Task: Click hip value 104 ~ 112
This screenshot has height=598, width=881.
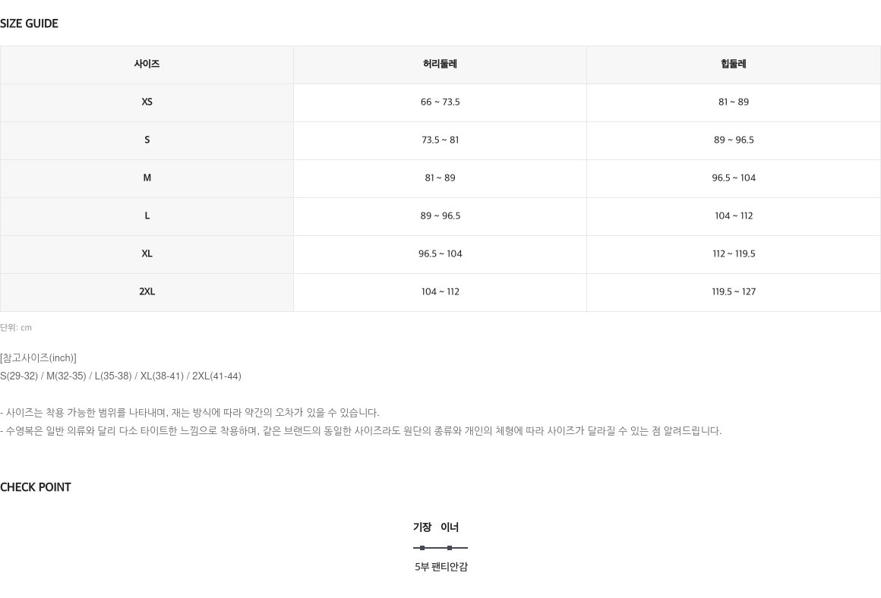Action: pyautogui.click(x=733, y=216)
